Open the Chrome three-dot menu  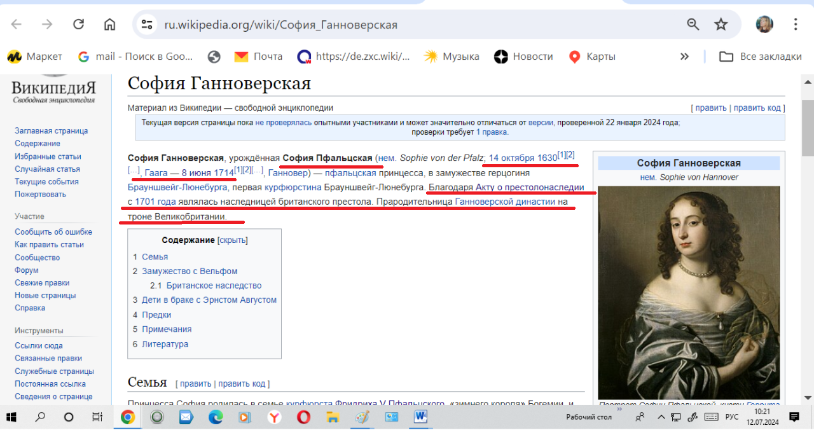796,25
